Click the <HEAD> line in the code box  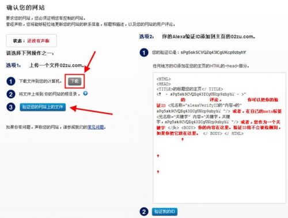164,84
